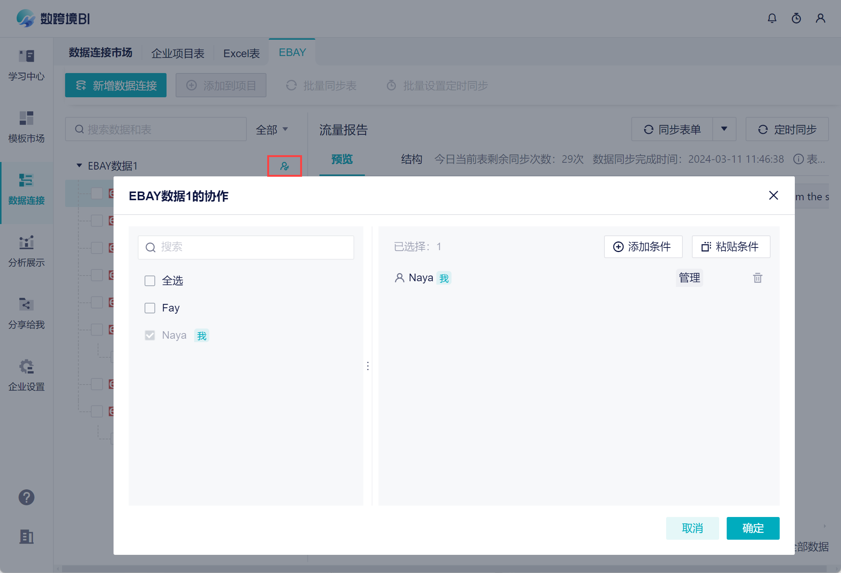Screen dimensions: 841x573
Task: Open 分析展示 in the sidebar
Action: point(26,251)
